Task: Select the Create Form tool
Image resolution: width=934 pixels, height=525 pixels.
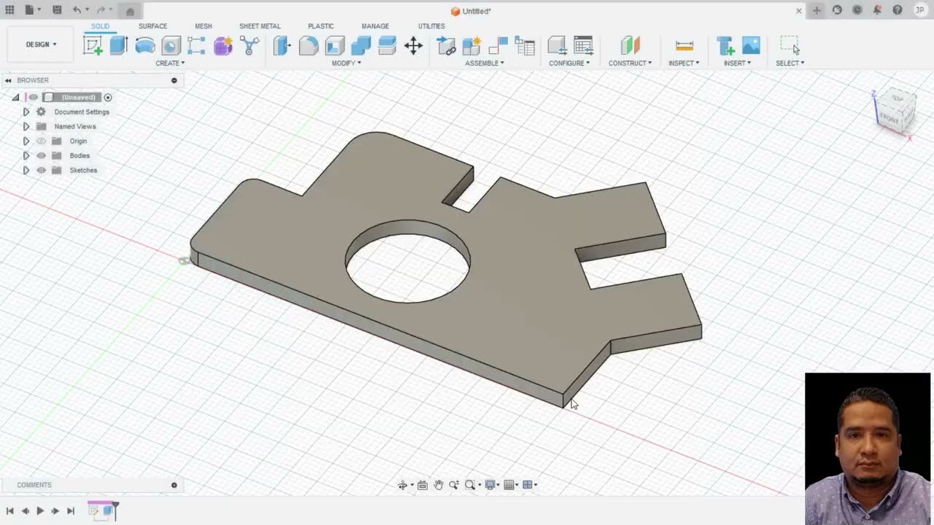Action: click(x=223, y=46)
